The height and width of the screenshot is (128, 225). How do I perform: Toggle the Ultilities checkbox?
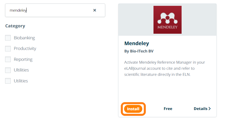8,70
